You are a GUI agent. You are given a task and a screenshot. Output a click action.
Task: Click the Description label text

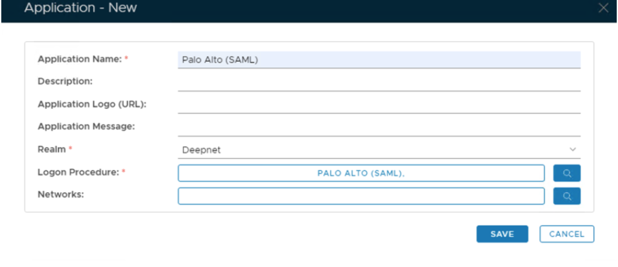click(65, 81)
